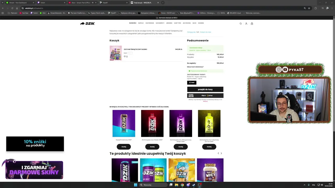This screenshot has height=188, width=335.
Task: Open AKCESORIA menu item
Action: point(187,23)
